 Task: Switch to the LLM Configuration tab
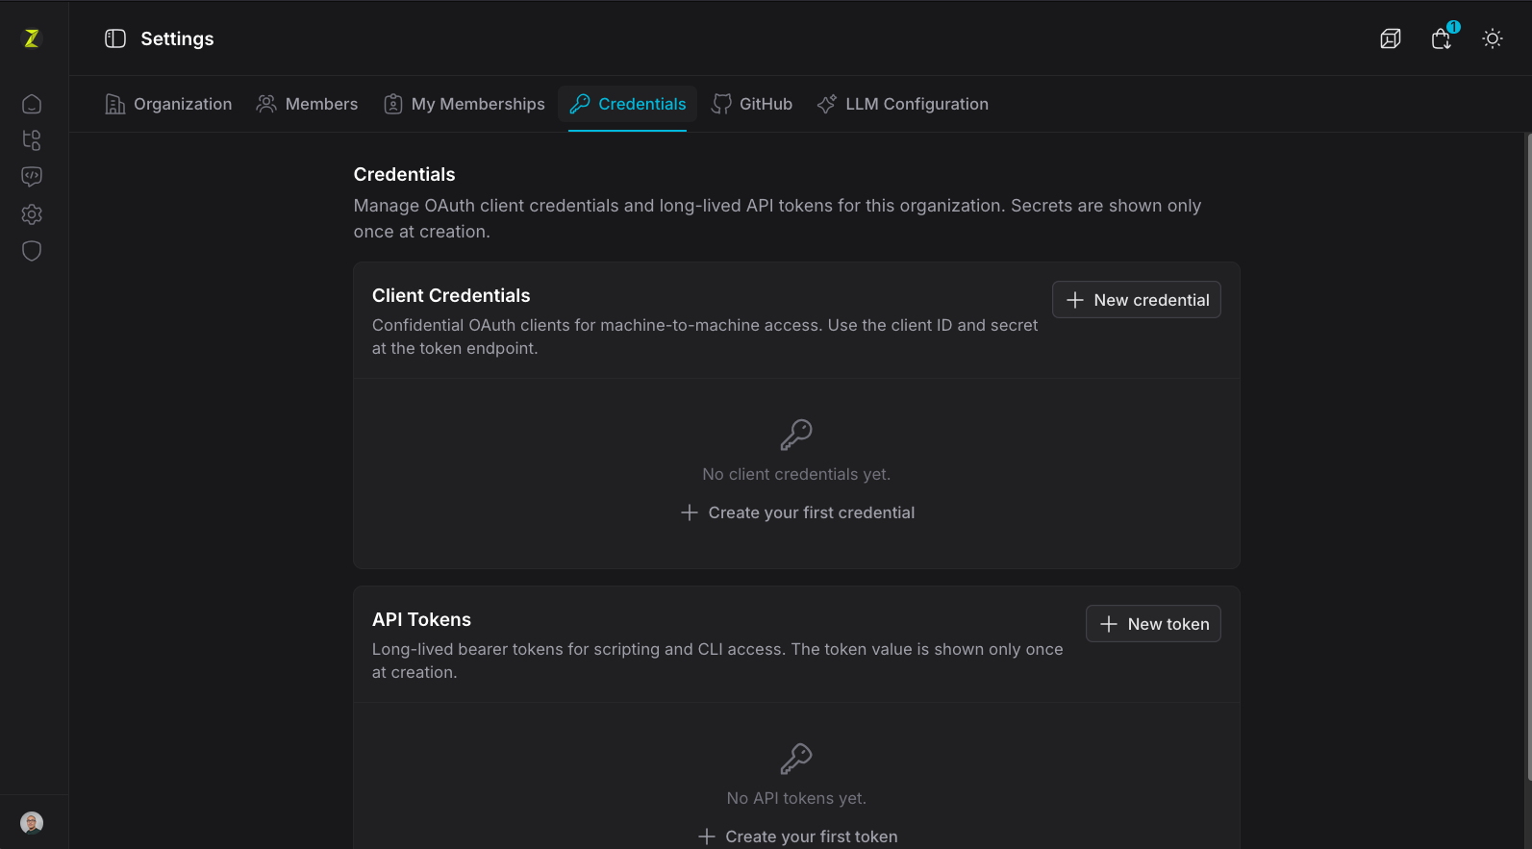tap(903, 104)
